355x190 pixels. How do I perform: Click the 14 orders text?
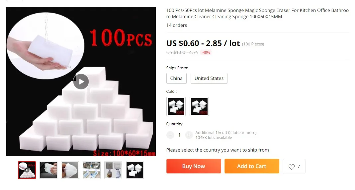click(177, 25)
